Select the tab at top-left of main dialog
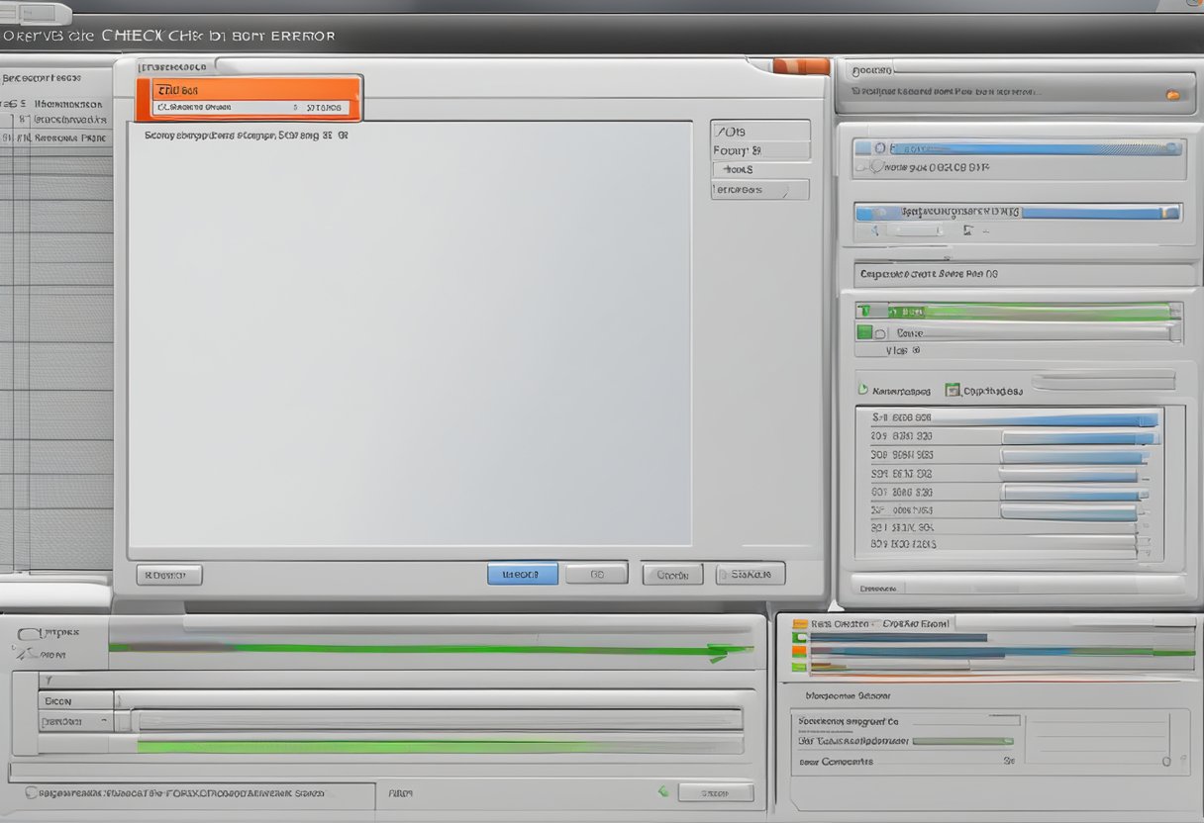Image resolution: width=1204 pixels, height=823 pixels. [x=175, y=67]
